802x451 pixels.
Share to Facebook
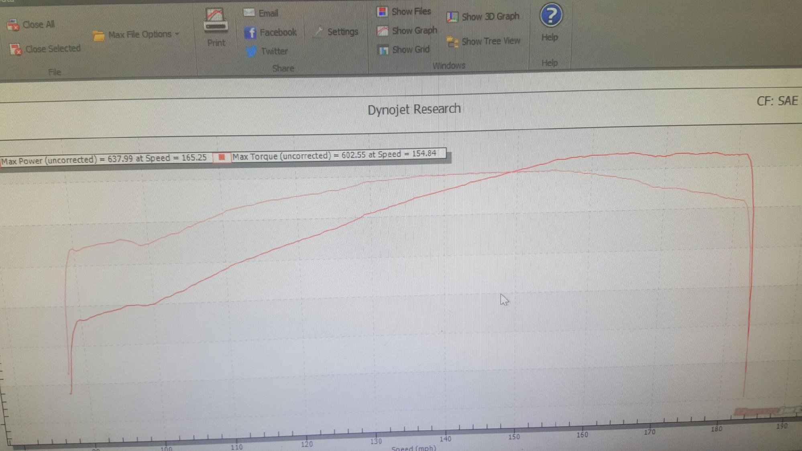[270, 32]
